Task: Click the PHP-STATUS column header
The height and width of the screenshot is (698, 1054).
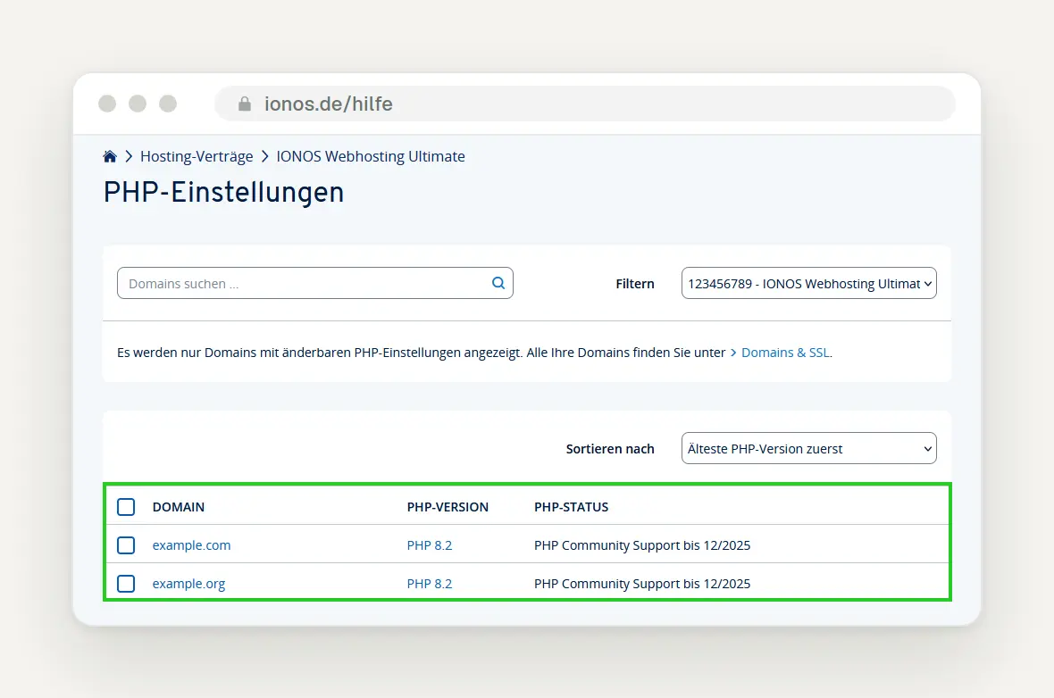Action: coord(572,507)
